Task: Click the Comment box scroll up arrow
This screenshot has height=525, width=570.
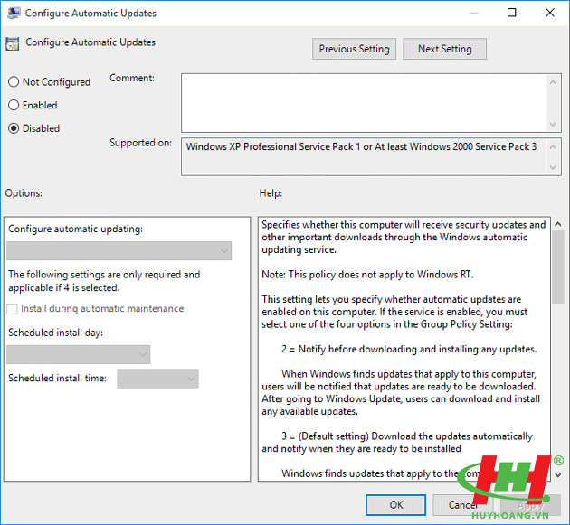Action: coord(553,82)
